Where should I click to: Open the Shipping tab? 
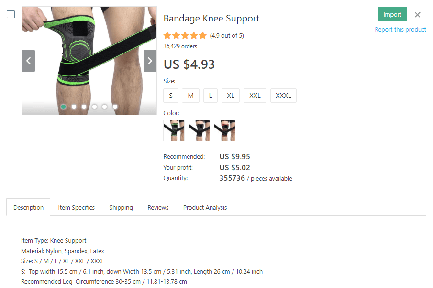coord(121,208)
